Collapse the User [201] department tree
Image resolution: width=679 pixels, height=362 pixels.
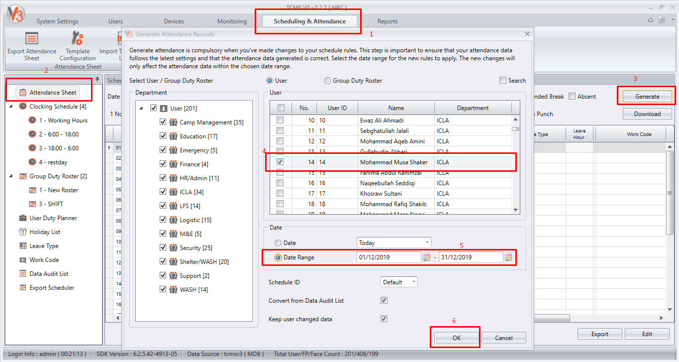click(141, 108)
